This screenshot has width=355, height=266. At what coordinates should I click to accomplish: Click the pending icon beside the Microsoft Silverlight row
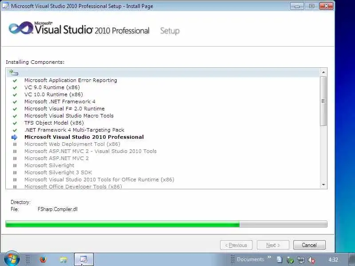pos(15,165)
